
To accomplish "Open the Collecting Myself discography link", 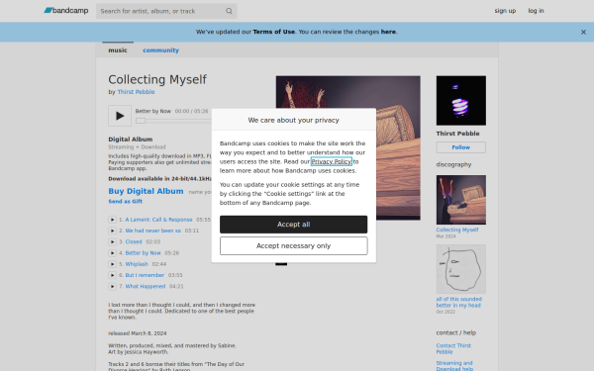I will pos(457,230).
